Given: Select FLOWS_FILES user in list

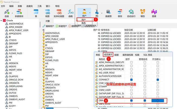Looking at the screenshot, I should [x=52, y=60].
